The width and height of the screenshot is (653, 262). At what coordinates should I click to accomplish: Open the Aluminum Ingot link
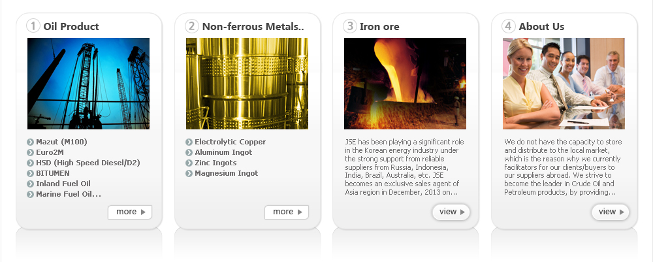223,152
